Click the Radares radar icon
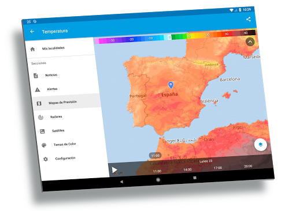296x211 pixels. click(40, 118)
